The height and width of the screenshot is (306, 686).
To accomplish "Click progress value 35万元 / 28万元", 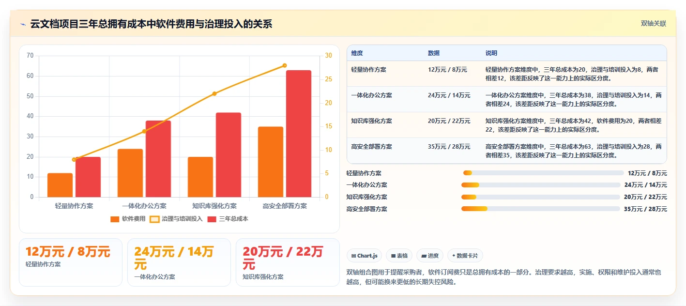I will [645, 209].
